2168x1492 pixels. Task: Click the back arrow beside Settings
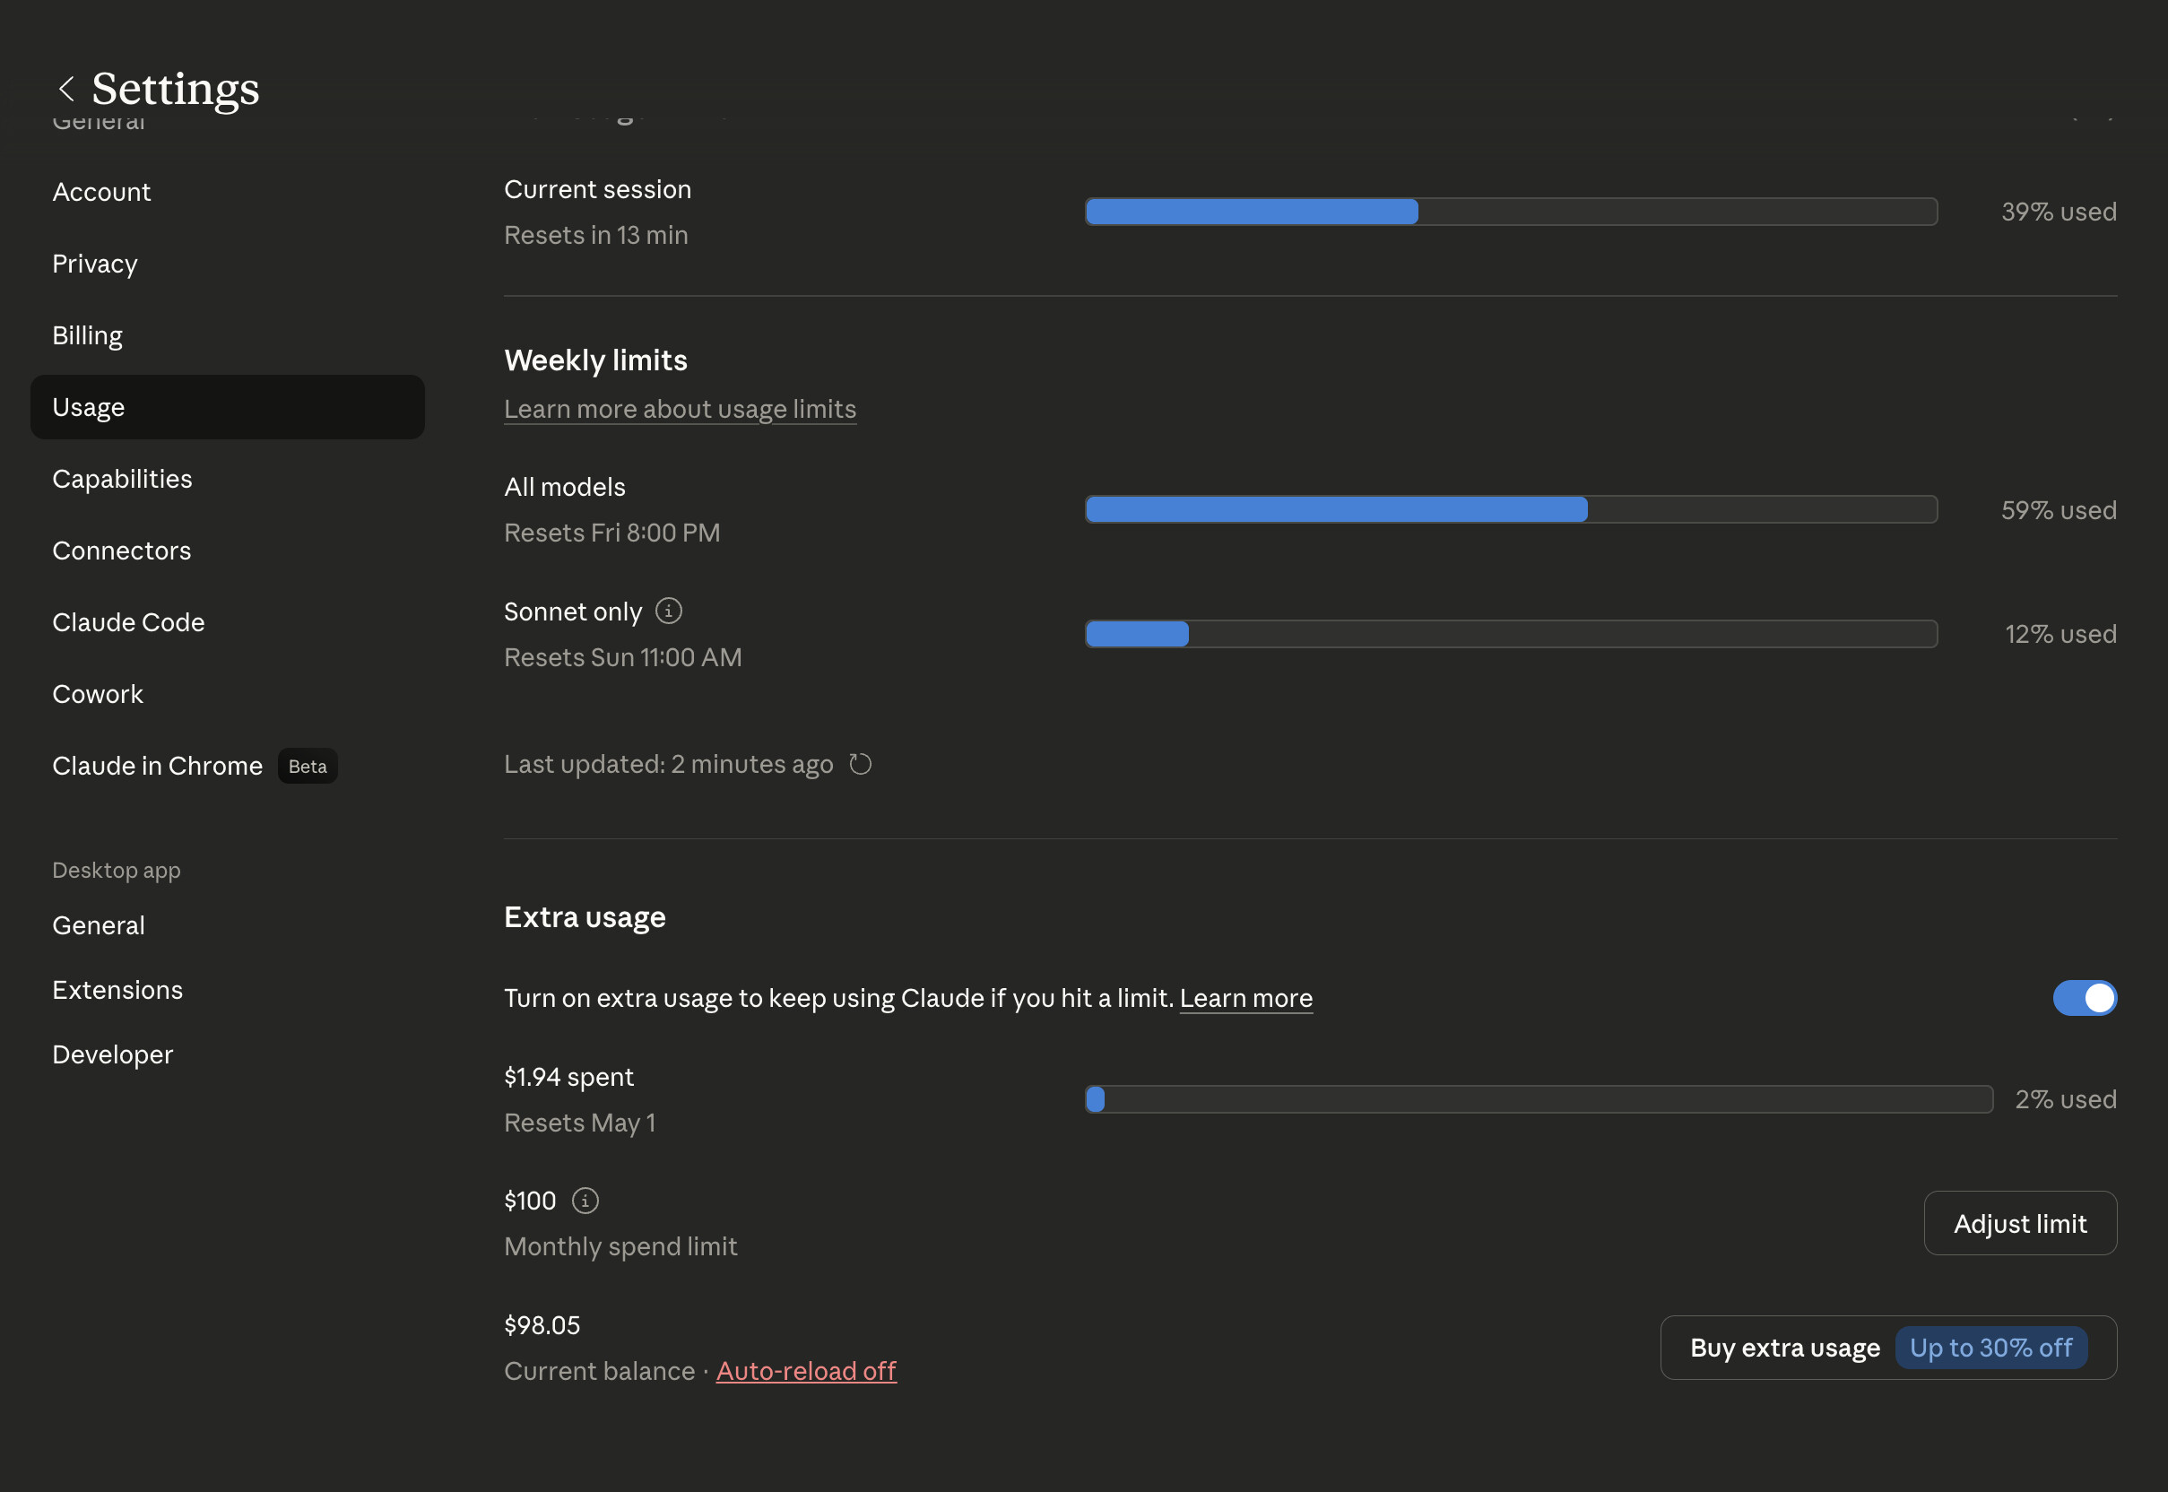click(x=66, y=89)
